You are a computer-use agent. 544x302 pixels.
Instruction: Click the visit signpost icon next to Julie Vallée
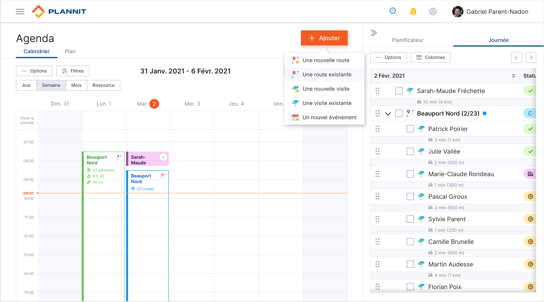pos(421,151)
